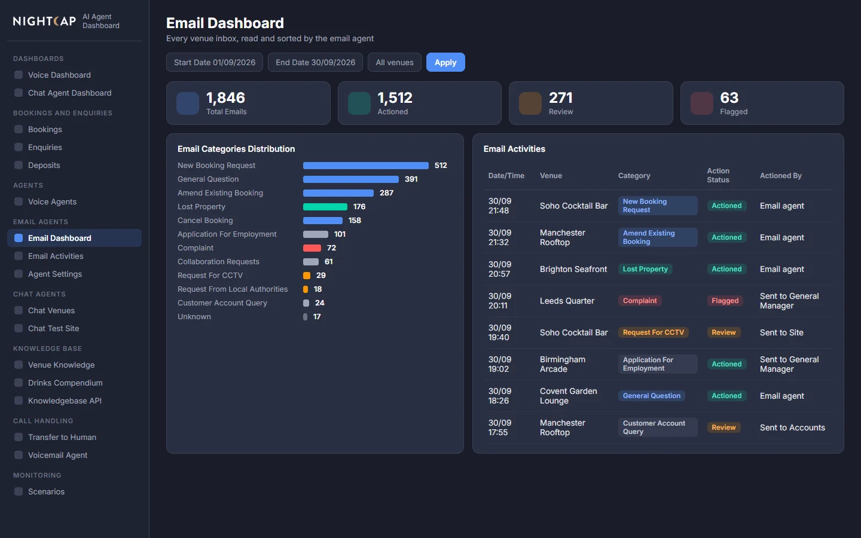
Task: Open Agent Settings in the sidebar
Action: coord(74,274)
